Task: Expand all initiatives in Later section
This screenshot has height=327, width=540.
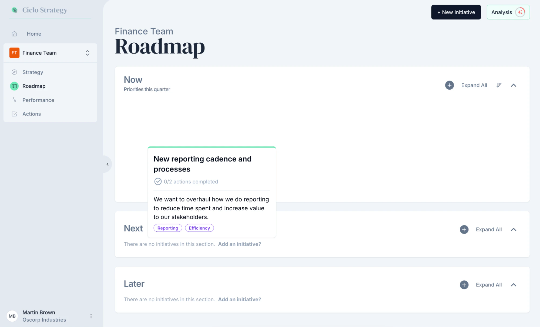Action: point(489,285)
